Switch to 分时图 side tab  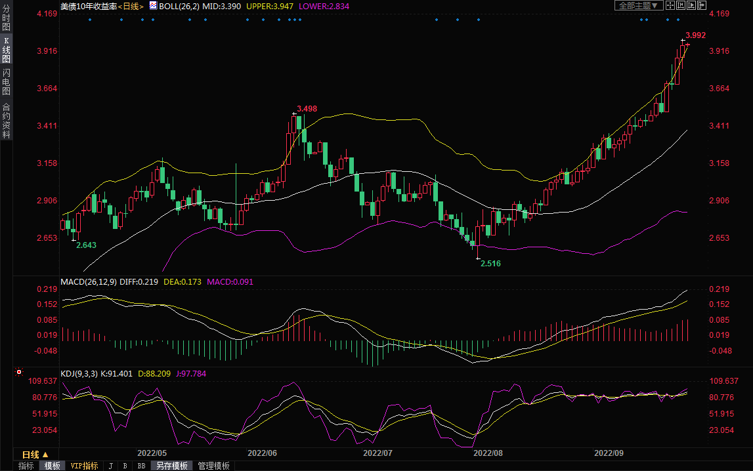point(6,18)
